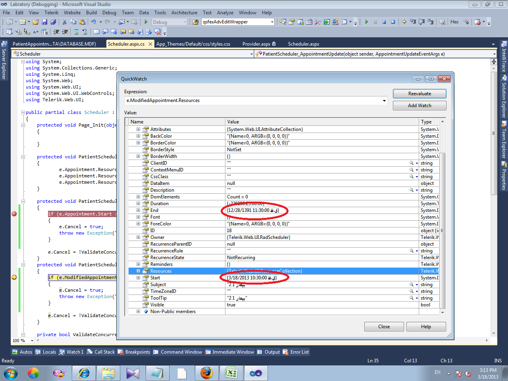
Task: Click the Reevaluate button
Action: pyautogui.click(x=419, y=94)
